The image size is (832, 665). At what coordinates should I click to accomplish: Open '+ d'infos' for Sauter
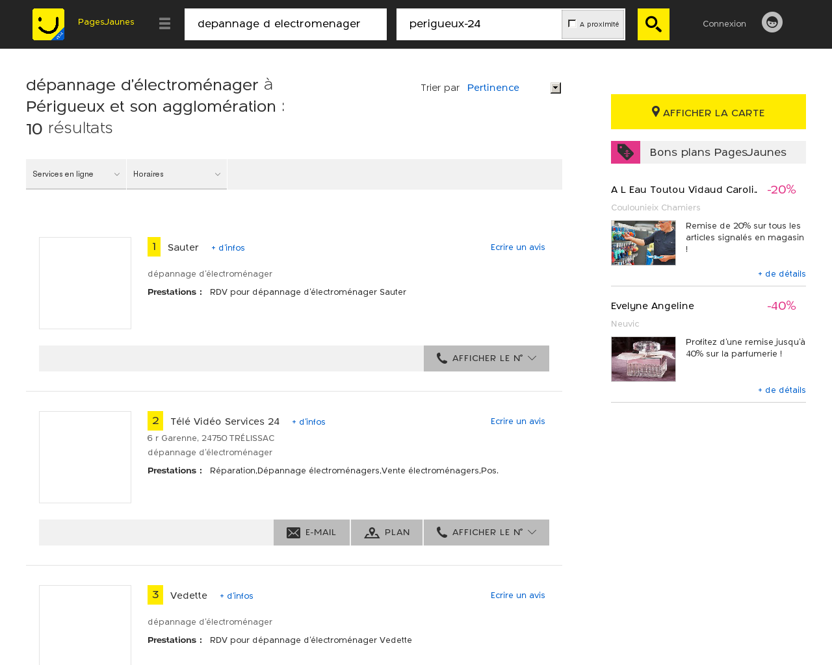coord(228,248)
